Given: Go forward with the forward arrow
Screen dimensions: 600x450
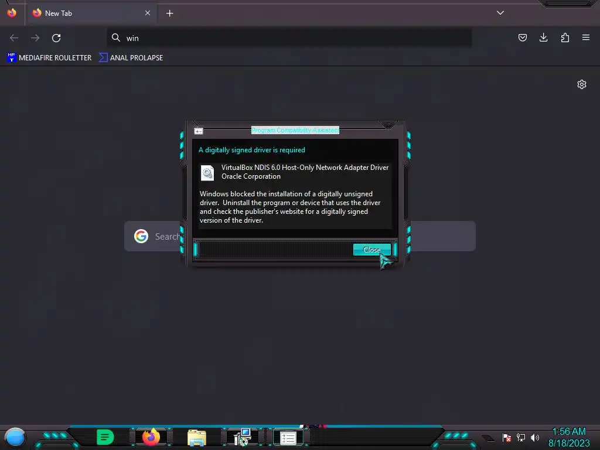Looking at the screenshot, I should click(35, 38).
